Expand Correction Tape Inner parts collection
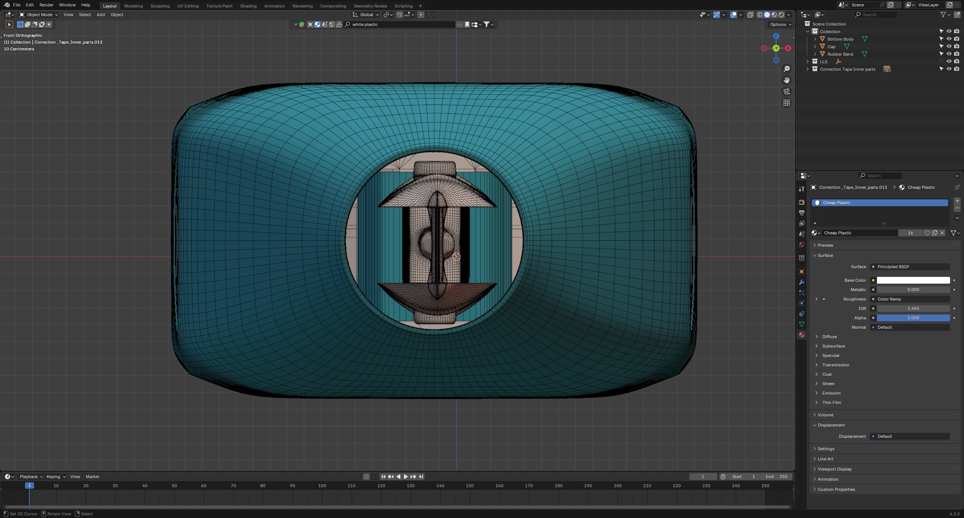 pyautogui.click(x=807, y=69)
